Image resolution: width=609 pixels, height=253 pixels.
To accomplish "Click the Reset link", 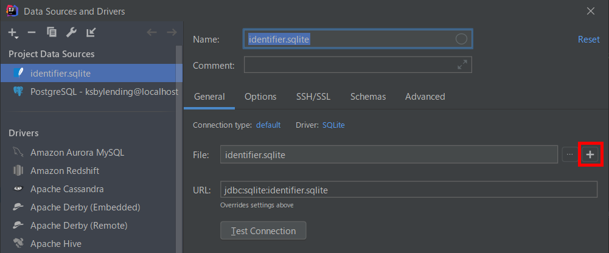I will (x=589, y=39).
